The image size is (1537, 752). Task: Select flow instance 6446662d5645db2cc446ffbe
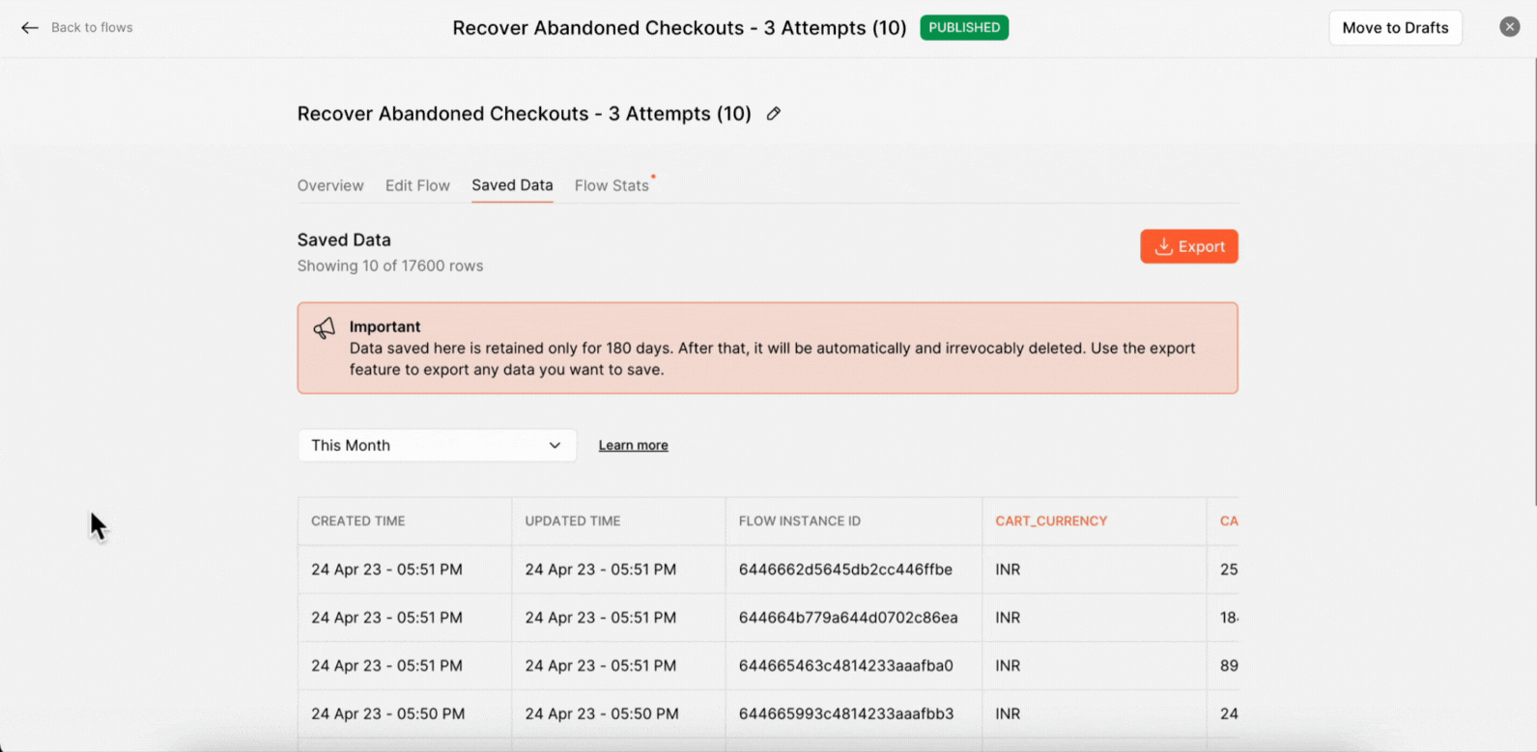click(845, 570)
